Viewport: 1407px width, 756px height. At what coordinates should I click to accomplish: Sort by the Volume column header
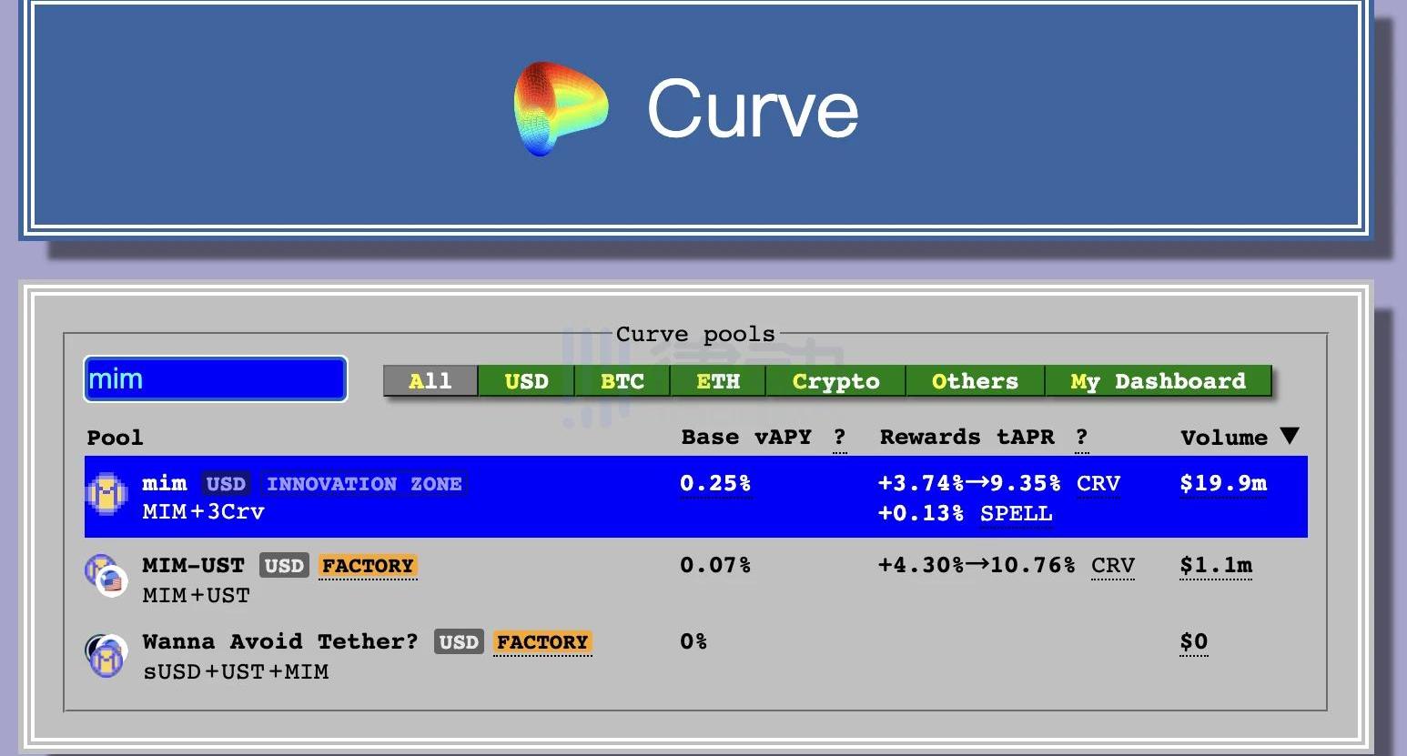click(x=1224, y=438)
